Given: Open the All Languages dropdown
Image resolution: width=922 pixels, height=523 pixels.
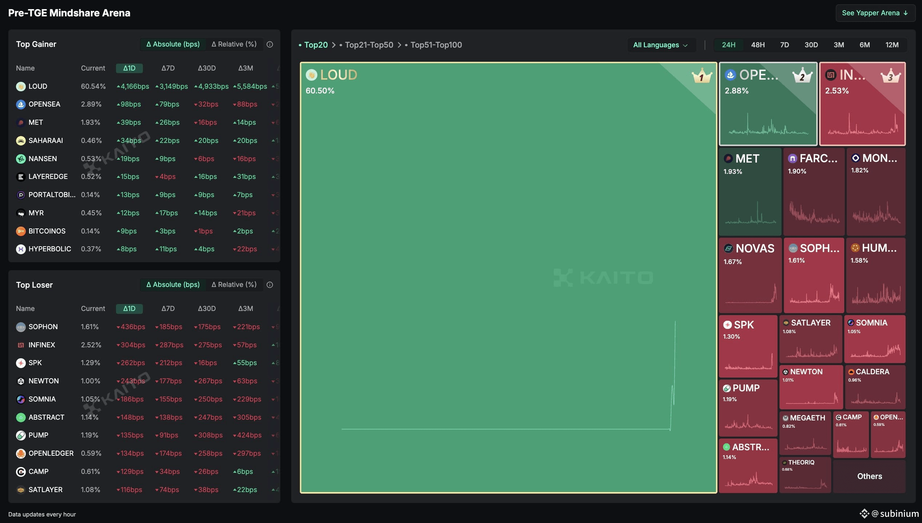Looking at the screenshot, I should tap(661, 45).
